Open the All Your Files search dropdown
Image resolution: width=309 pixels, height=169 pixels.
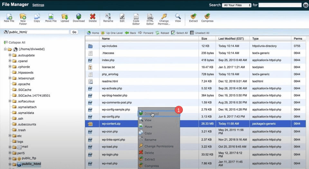point(237,5)
